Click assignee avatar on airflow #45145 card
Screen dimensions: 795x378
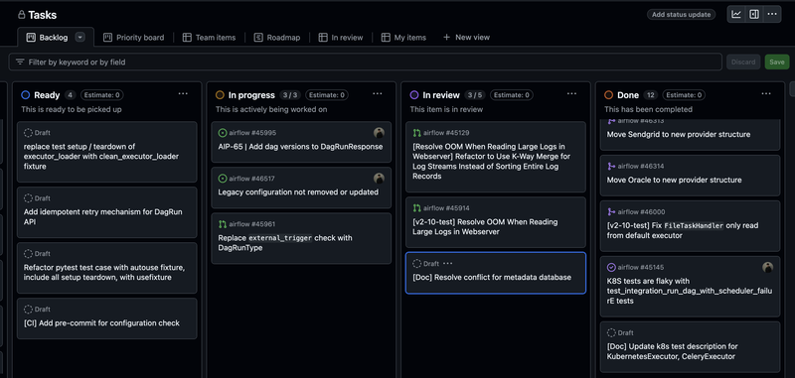767,267
